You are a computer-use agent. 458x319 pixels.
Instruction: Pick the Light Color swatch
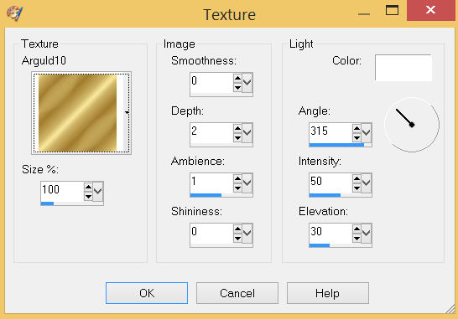[403, 68]
